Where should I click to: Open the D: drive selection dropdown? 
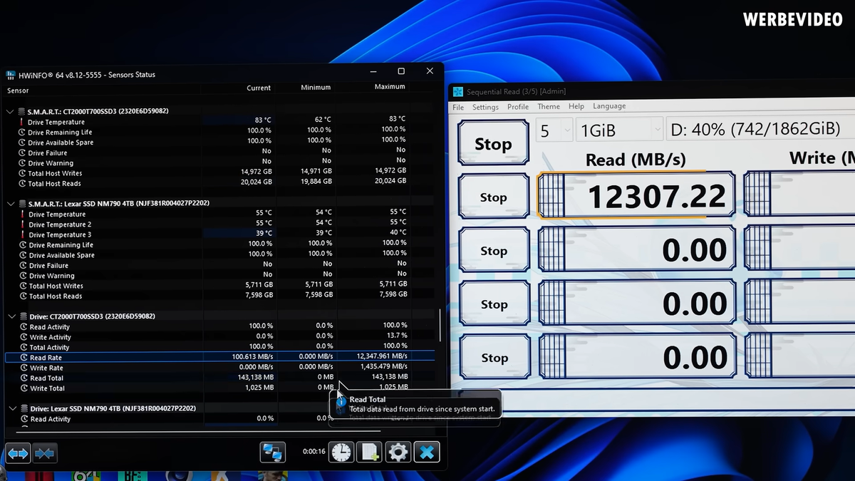pos(755,129)
